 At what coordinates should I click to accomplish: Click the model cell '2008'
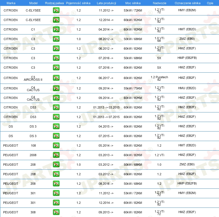pos(33,155)
